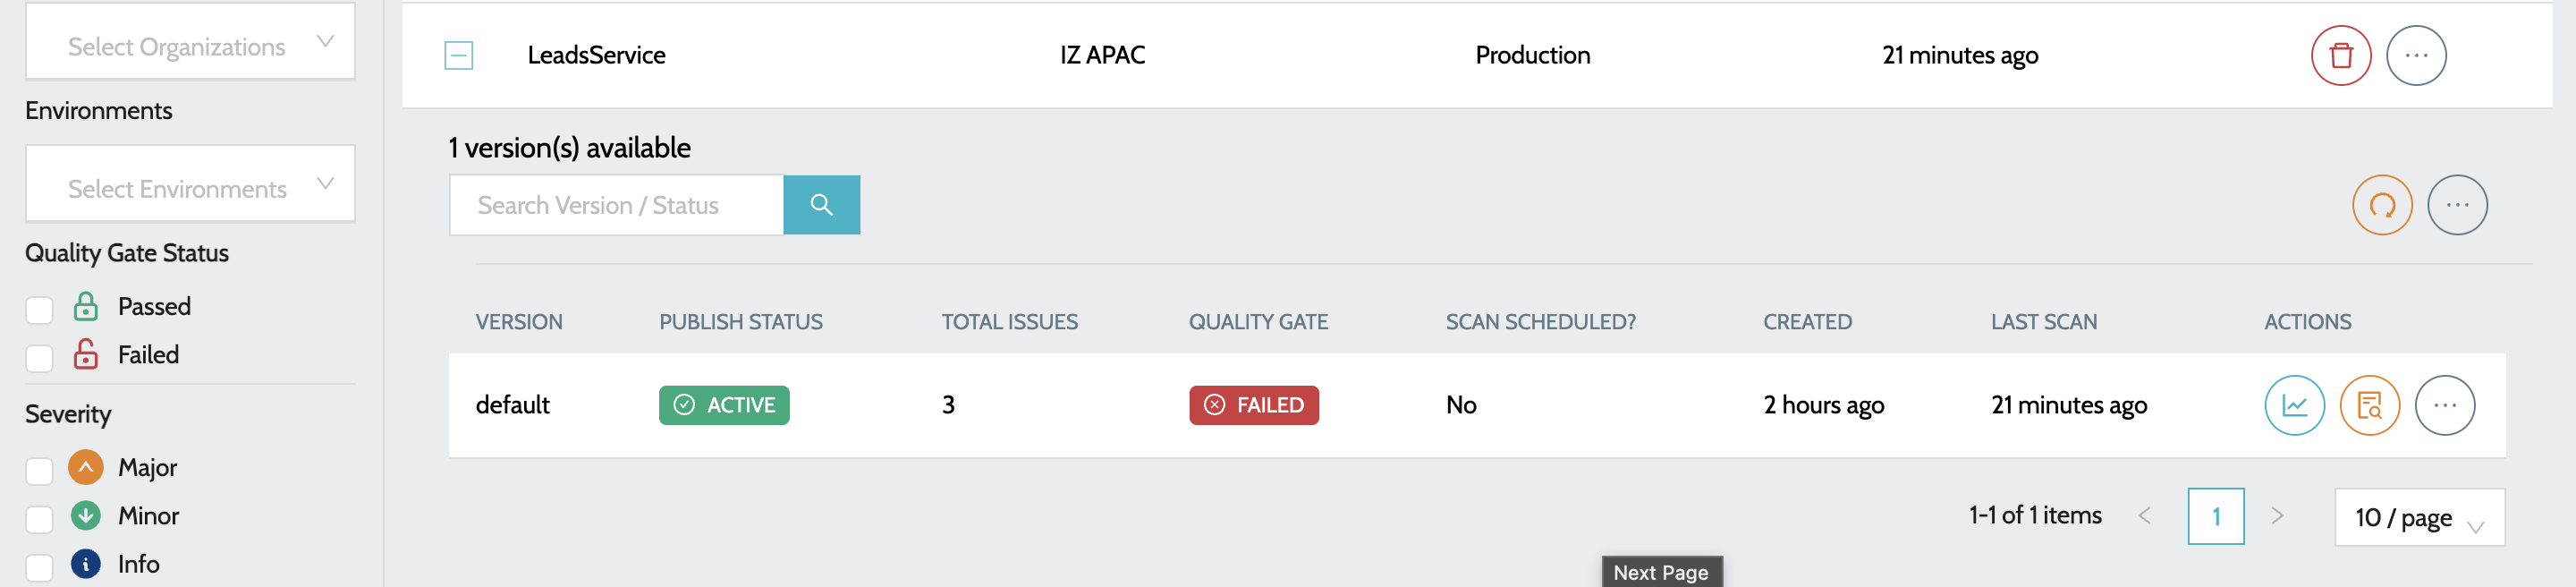The width and height of the screenshot is (2576, 587).
Task: Enable the Failed quality gate filter
Action: coord(39,358)
